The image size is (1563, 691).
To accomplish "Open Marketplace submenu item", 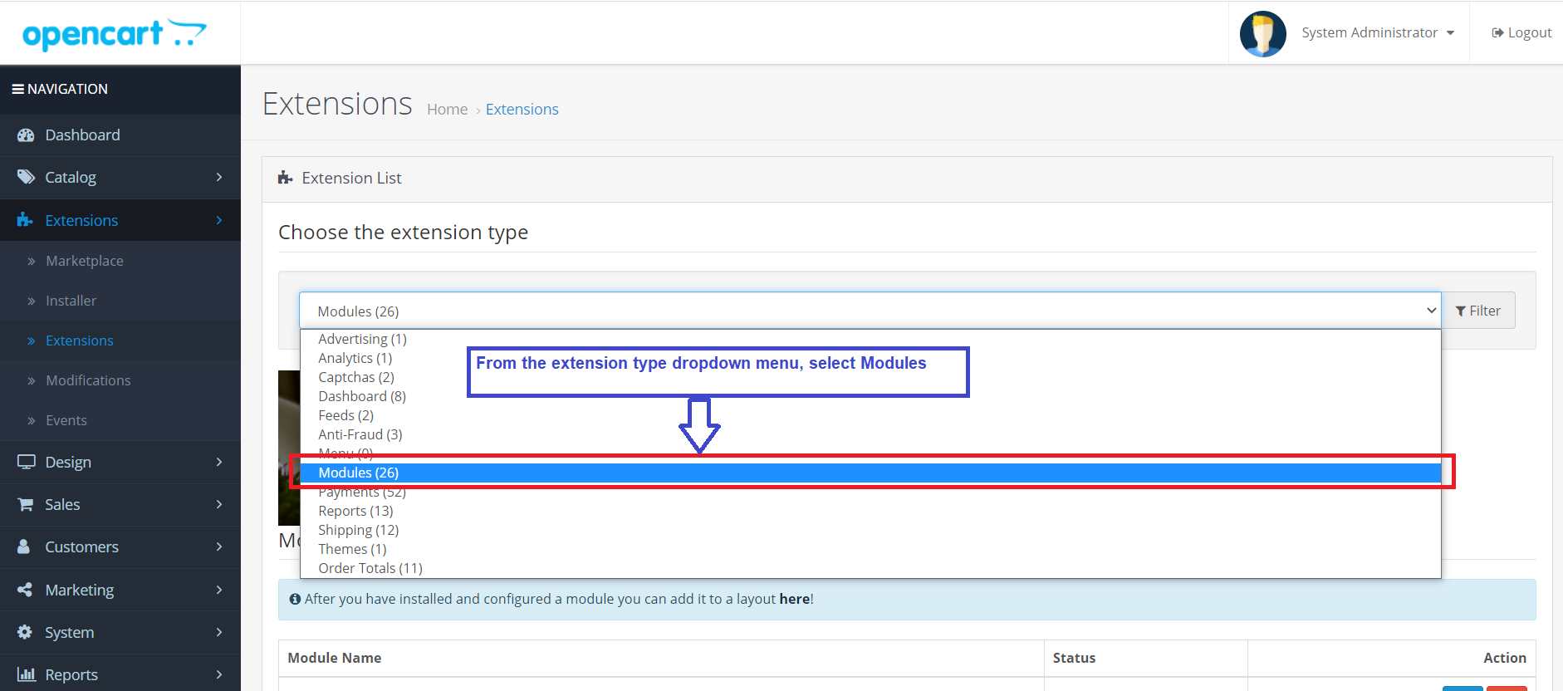I will [120, 261].
